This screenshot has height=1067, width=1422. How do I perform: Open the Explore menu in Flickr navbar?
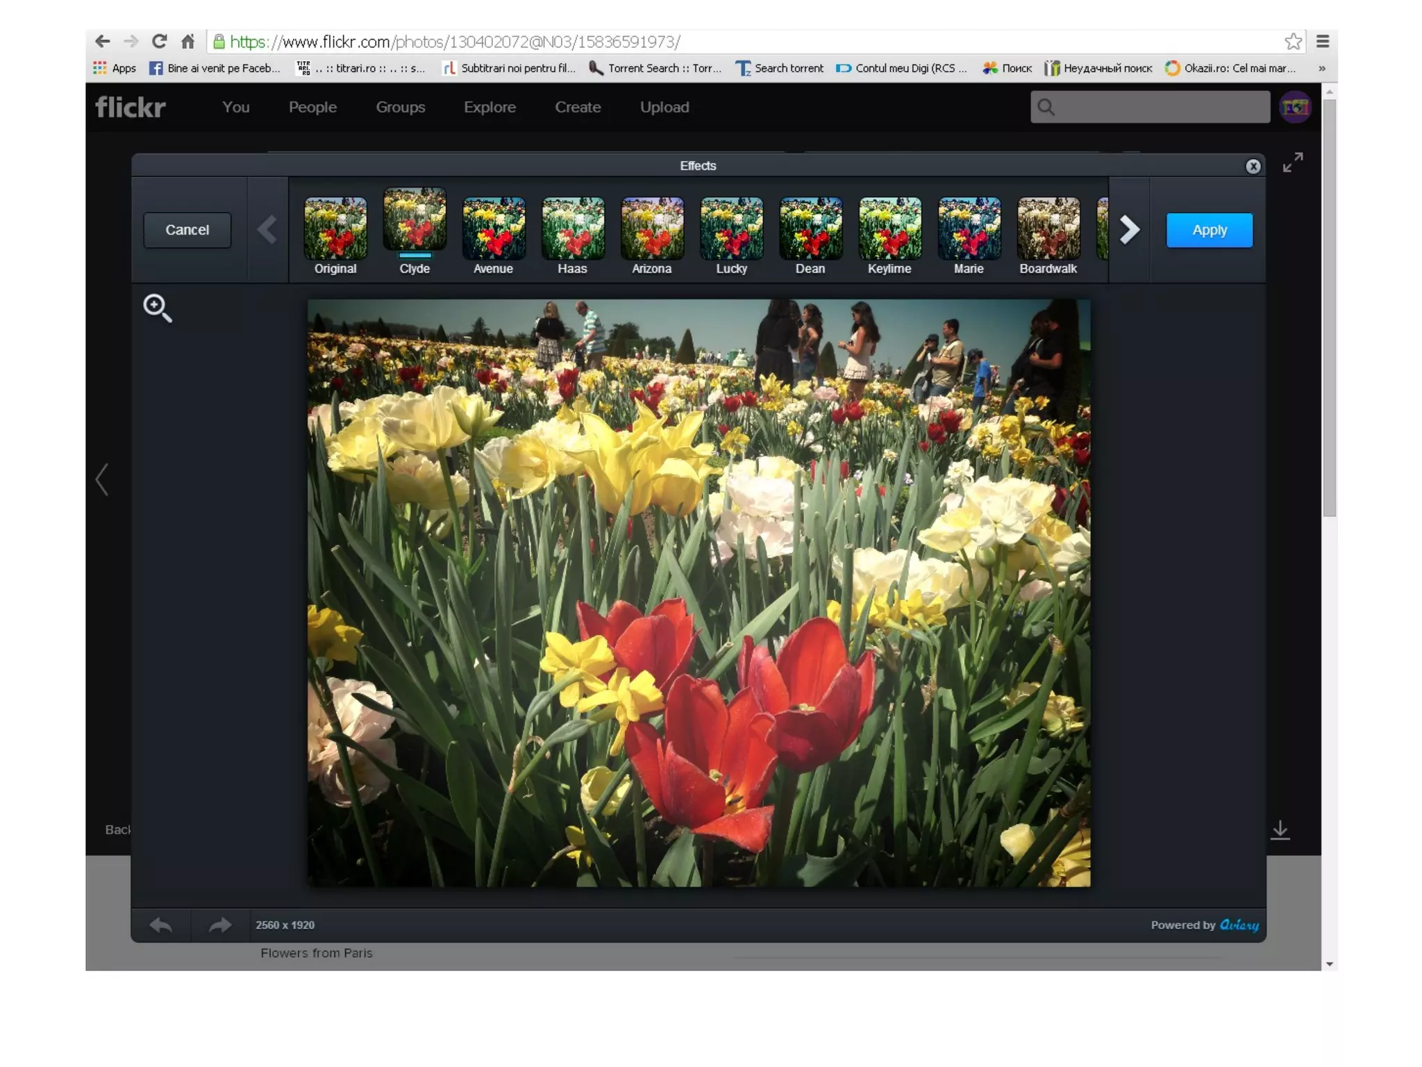point(490,107)
